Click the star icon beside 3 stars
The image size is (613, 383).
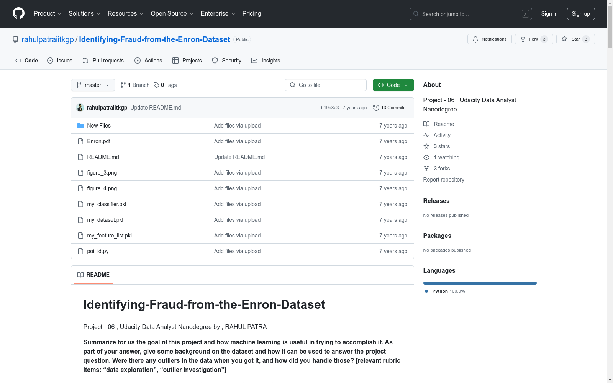tap(426, 146)
